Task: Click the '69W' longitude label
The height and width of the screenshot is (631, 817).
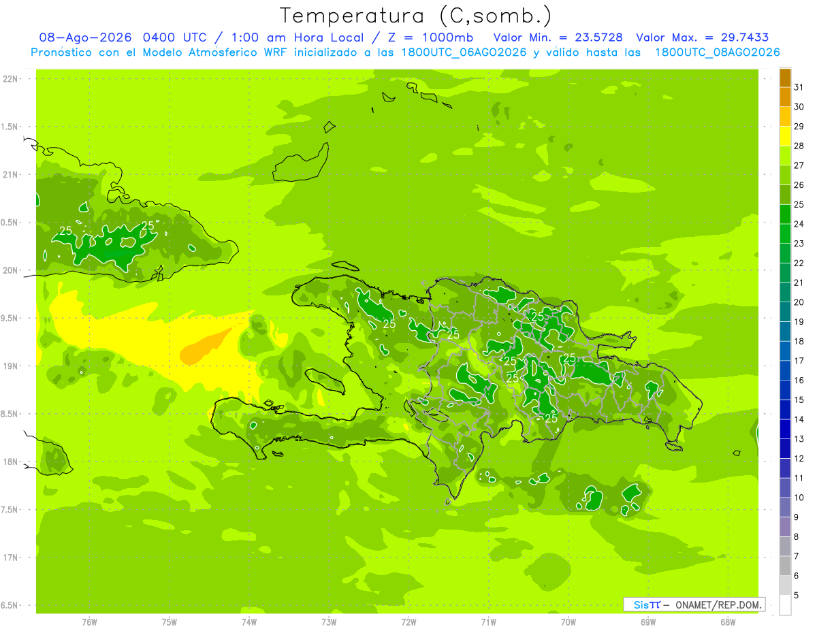Action: (x=648, y=621)
